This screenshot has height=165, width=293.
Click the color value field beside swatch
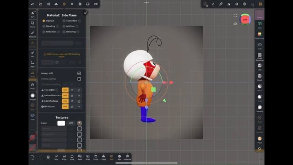(x=71, y=123)
